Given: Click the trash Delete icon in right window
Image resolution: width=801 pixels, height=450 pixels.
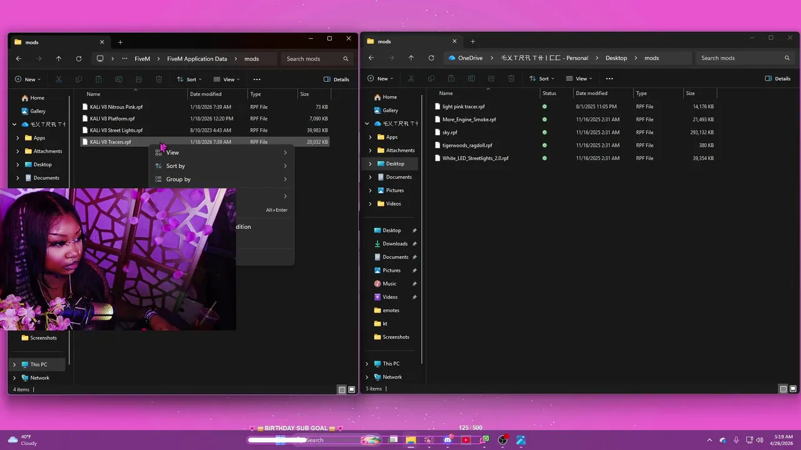Looking at the screenshot, I should click(511, 79).
